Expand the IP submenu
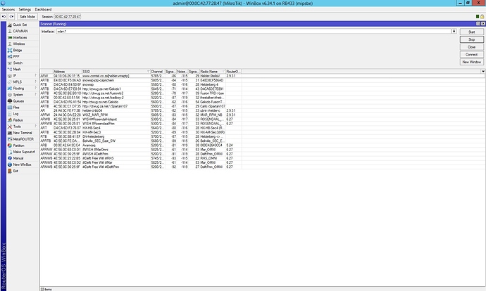The width and height of the screenshot is (486, 291). point(15,75)
